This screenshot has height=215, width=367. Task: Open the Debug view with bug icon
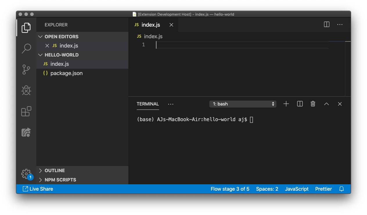pyautogui.click(x=26, y=91)
